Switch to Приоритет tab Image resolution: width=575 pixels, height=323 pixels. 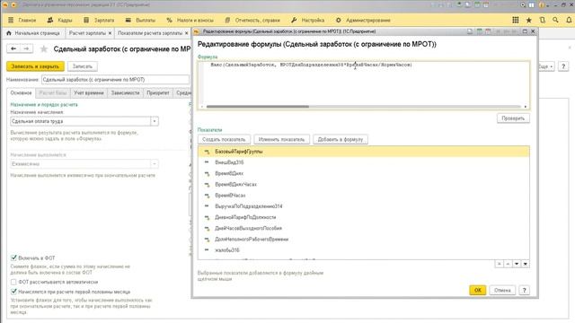pyautogui.click(x=158, y=93)
